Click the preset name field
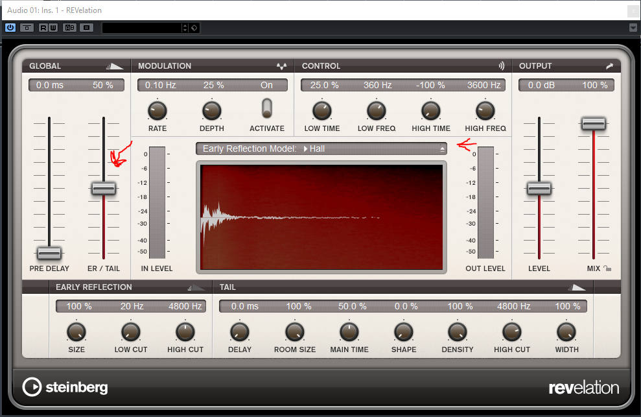 pos(141,28)
